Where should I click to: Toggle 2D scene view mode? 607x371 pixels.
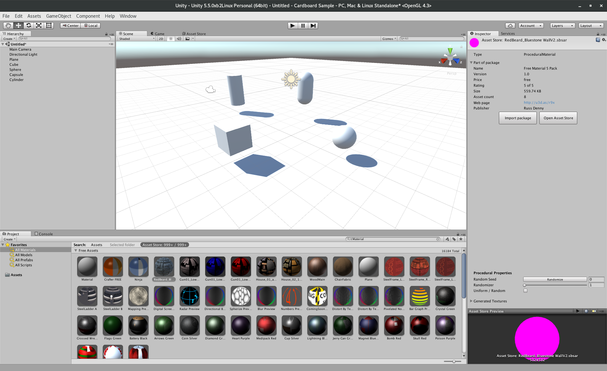tap(161, 39)
